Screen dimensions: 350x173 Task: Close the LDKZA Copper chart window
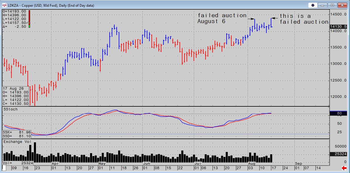(343, 5)
